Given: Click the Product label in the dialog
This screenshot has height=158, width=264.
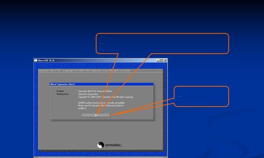Looking at the screenshot, I should [60, 91].
